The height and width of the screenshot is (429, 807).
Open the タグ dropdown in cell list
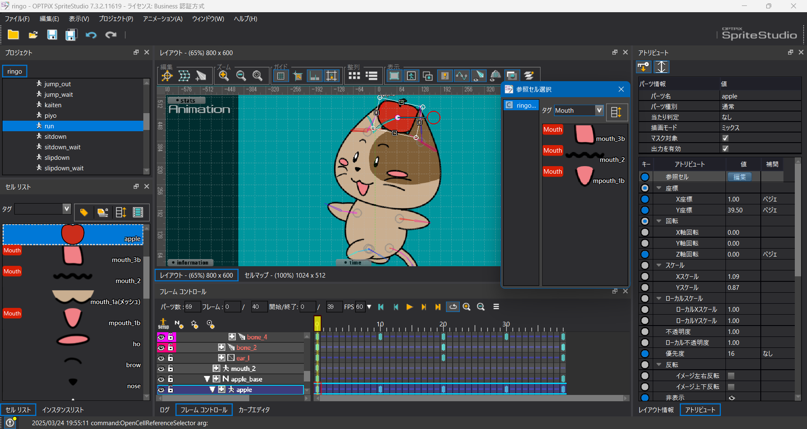click(66, 209)
